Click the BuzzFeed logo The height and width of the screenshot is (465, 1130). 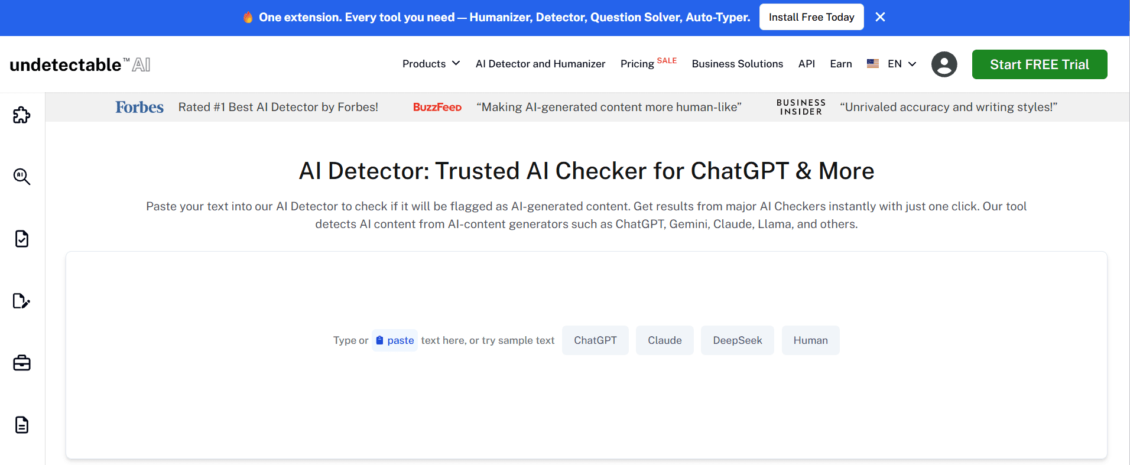click(437, 107)
